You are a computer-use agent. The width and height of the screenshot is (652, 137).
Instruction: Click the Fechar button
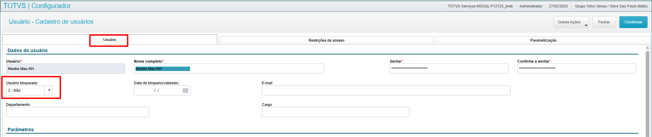[x=604, y=22]
